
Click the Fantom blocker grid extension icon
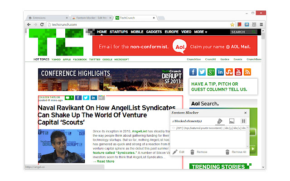254,24
